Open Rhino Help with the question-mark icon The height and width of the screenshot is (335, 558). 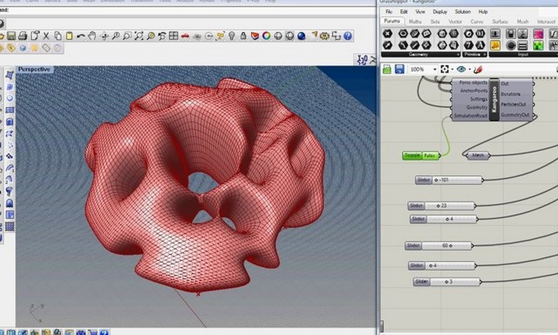348,36
